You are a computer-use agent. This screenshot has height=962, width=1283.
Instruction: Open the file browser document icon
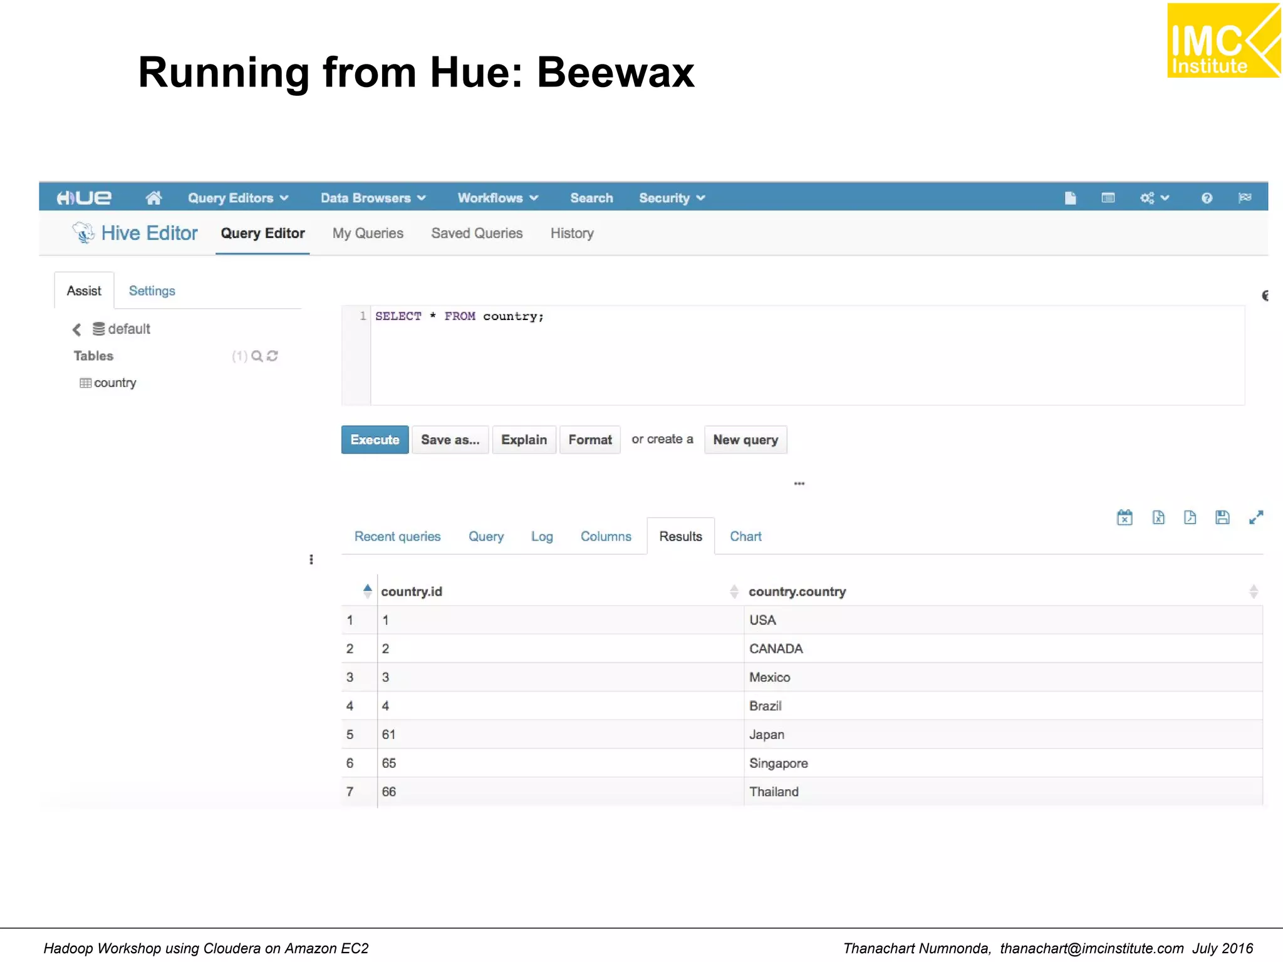[1070, 198]
